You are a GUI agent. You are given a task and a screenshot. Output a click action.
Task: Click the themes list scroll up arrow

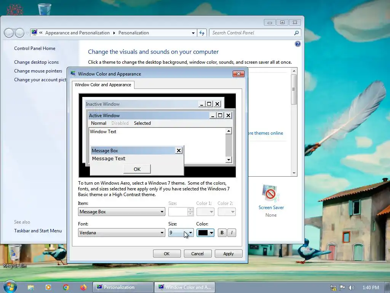pos(294,71)
